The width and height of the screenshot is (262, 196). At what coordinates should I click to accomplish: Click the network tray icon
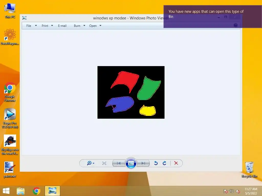pos(232,191)
